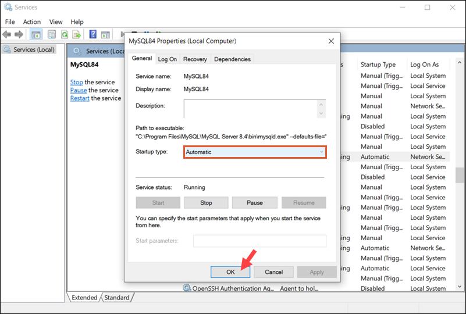This screenshot has height=314, width=466.
Task: Select Services (Local) in the console tree
Action: (x=34, y=49)
